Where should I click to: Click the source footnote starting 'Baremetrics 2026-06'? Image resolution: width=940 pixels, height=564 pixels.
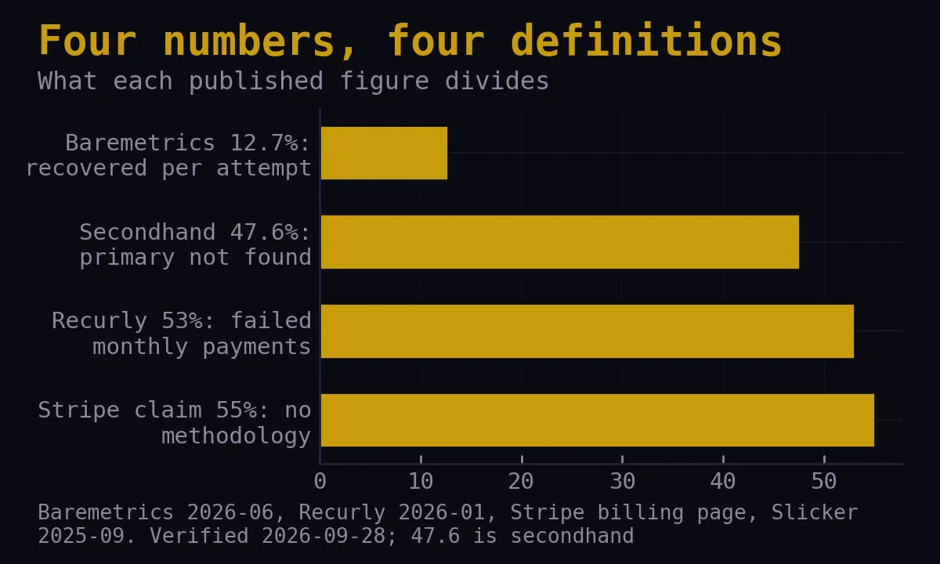(x=448, y=524)
